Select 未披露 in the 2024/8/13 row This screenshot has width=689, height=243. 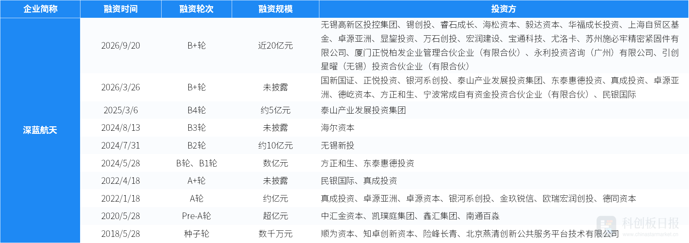click(276, 128)
